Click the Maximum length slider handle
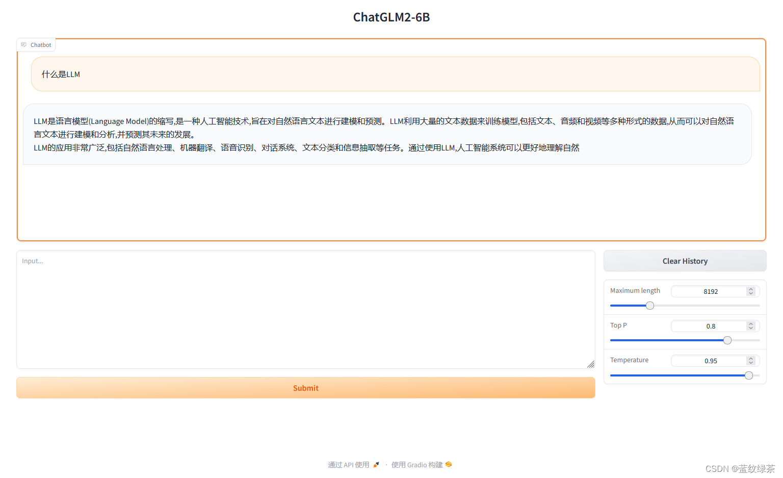This screenshot has width=783, height=478. pyautogui.click(x=650, y=306)
